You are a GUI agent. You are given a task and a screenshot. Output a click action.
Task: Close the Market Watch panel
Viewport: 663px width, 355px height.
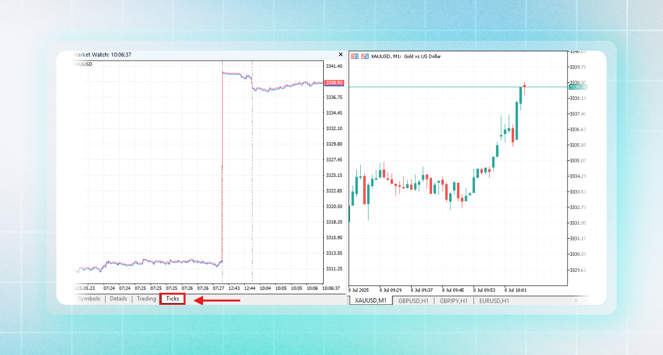click(x=340, y=55)
